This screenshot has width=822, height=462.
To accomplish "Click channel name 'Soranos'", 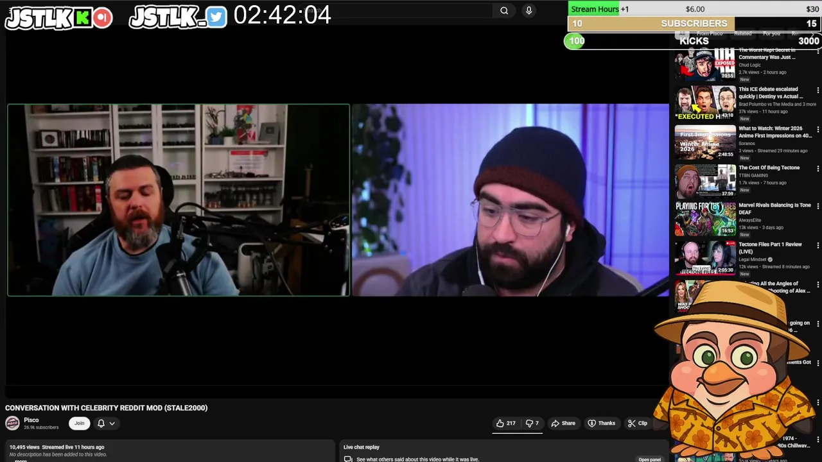I will [x=747, y=144].
